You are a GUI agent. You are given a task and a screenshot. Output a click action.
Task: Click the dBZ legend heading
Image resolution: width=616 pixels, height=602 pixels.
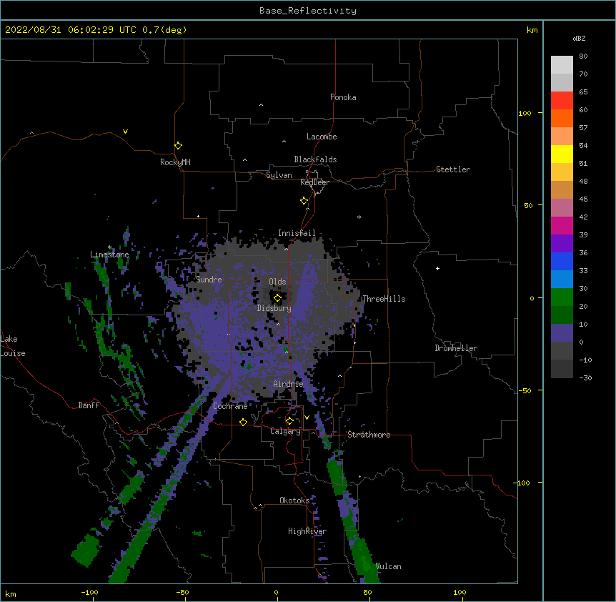(x=579, y=38)
